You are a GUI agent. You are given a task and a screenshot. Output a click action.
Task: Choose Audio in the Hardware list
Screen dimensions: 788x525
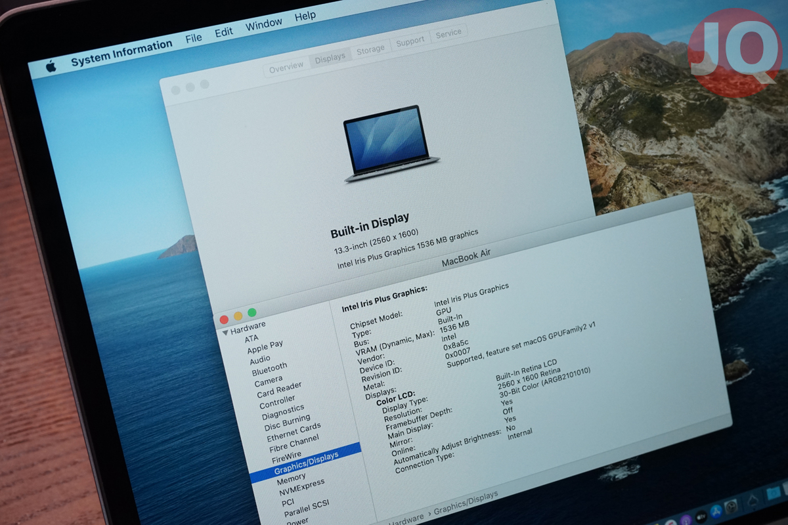click(x=259, y=360)
